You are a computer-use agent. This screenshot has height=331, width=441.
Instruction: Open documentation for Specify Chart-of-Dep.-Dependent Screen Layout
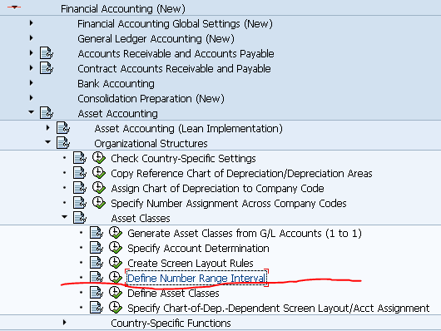[x=97, y=308]
